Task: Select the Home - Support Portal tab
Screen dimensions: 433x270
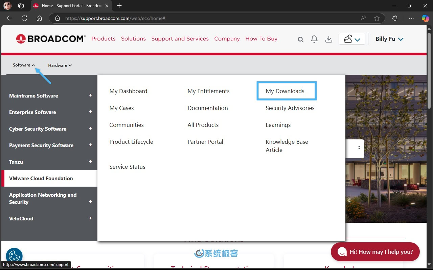Action: (x=71, y=6)
